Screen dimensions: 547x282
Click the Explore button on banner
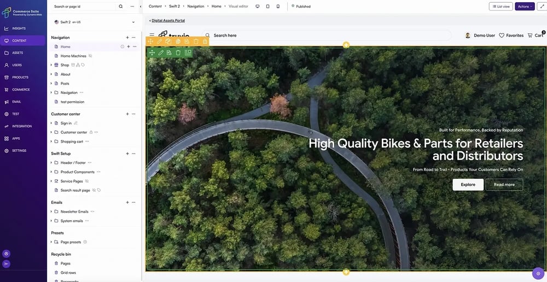coord(468,184)
